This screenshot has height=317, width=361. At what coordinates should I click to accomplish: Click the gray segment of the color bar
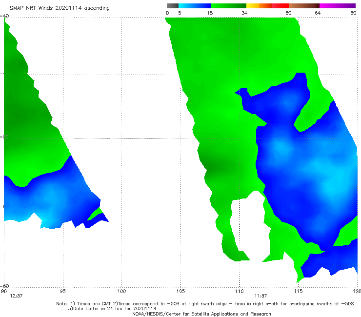point(172,6)
